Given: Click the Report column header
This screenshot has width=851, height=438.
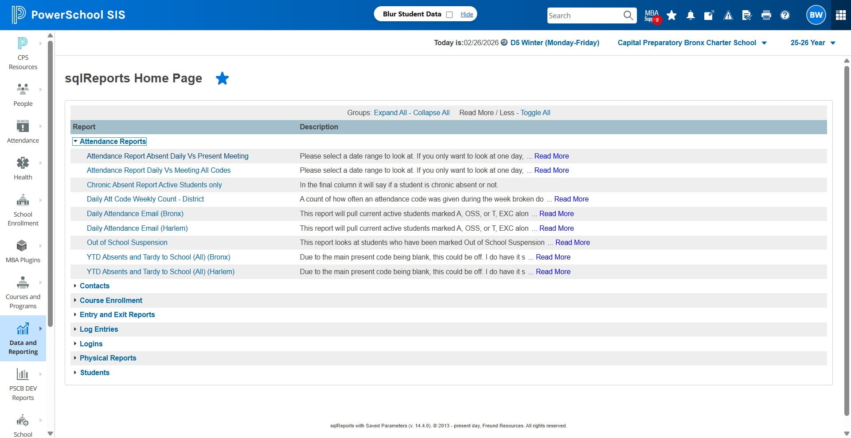Looking at the screenshot, I should click(84, 127).
